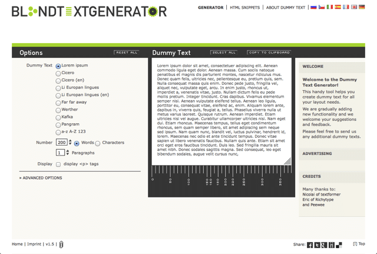Open the About Dummy Text page
377x254 pixels.
(286, 8)
